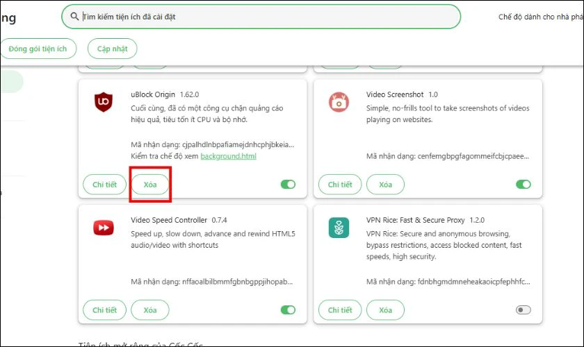Turn off the Video Screenshot toggle

click(x=523, y=185)
